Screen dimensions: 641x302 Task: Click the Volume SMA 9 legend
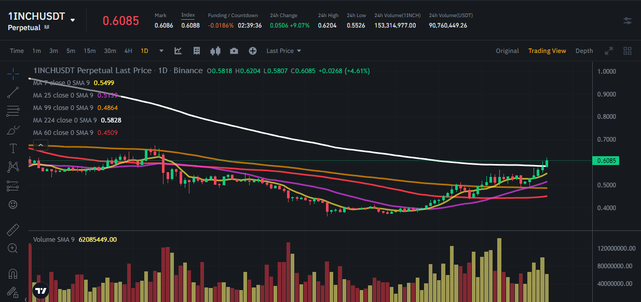coord(75,240)
